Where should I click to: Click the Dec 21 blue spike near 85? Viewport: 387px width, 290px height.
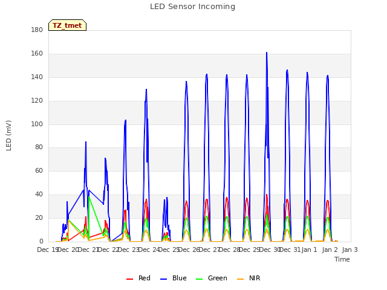coord(86,142)
